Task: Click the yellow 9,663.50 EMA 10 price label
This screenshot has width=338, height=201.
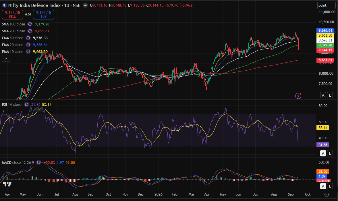Action: (325, 35)
